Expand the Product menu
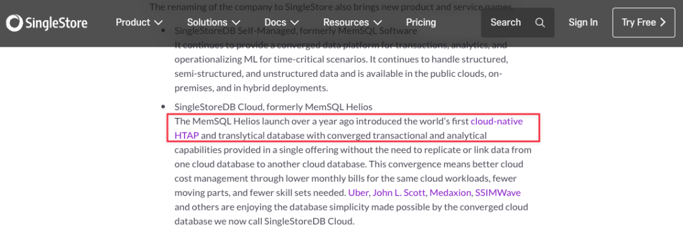683x237 pixels. click(139, 22)
